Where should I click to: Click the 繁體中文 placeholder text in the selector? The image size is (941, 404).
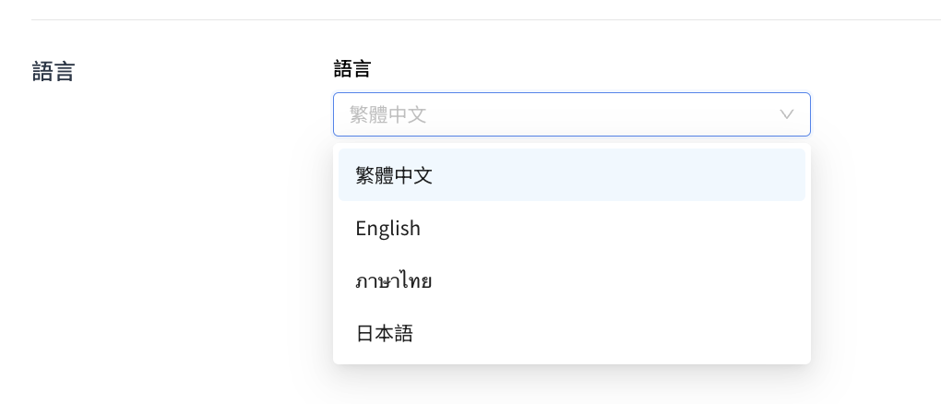tap(387, 114)
